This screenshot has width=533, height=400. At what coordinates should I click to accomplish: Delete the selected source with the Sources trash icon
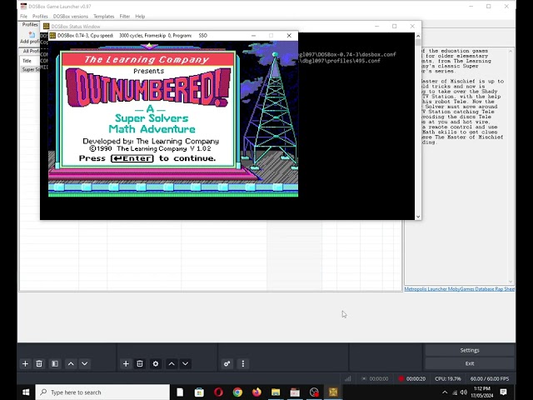[x=140, y=363]
